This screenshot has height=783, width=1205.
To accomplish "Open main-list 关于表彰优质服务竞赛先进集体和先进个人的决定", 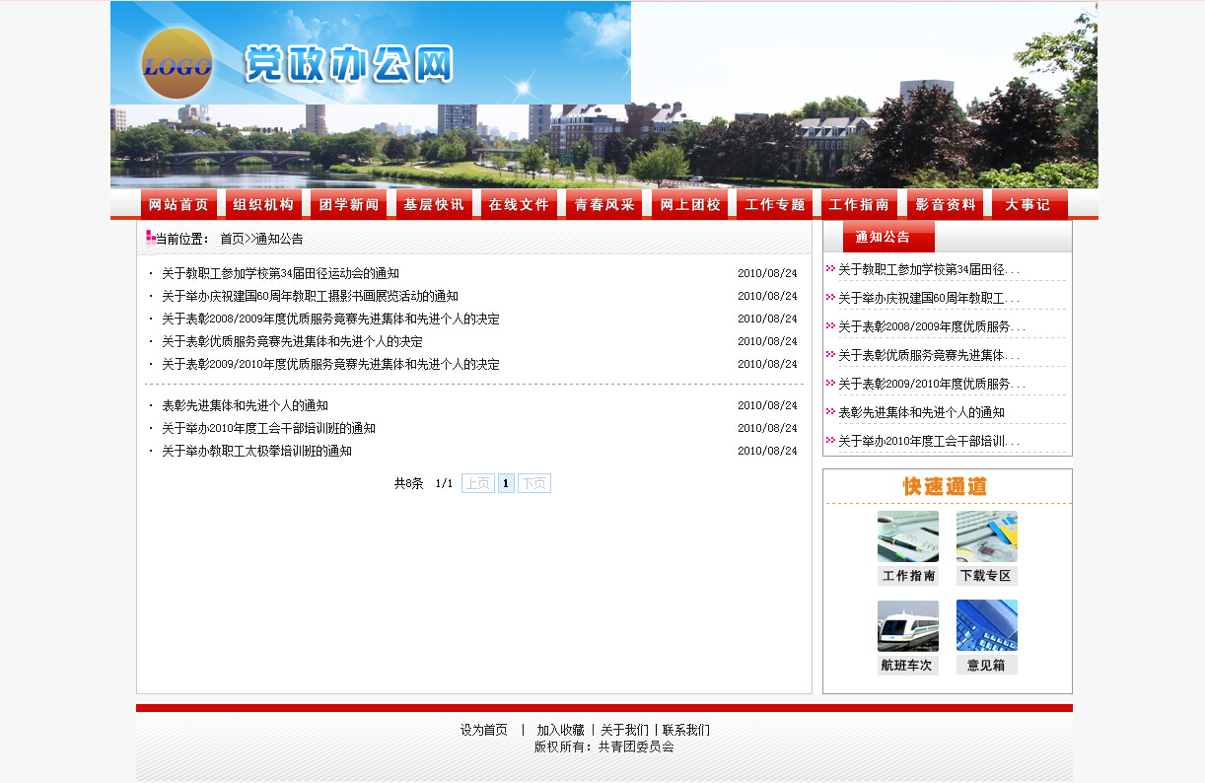I will [x=292, y=341].
